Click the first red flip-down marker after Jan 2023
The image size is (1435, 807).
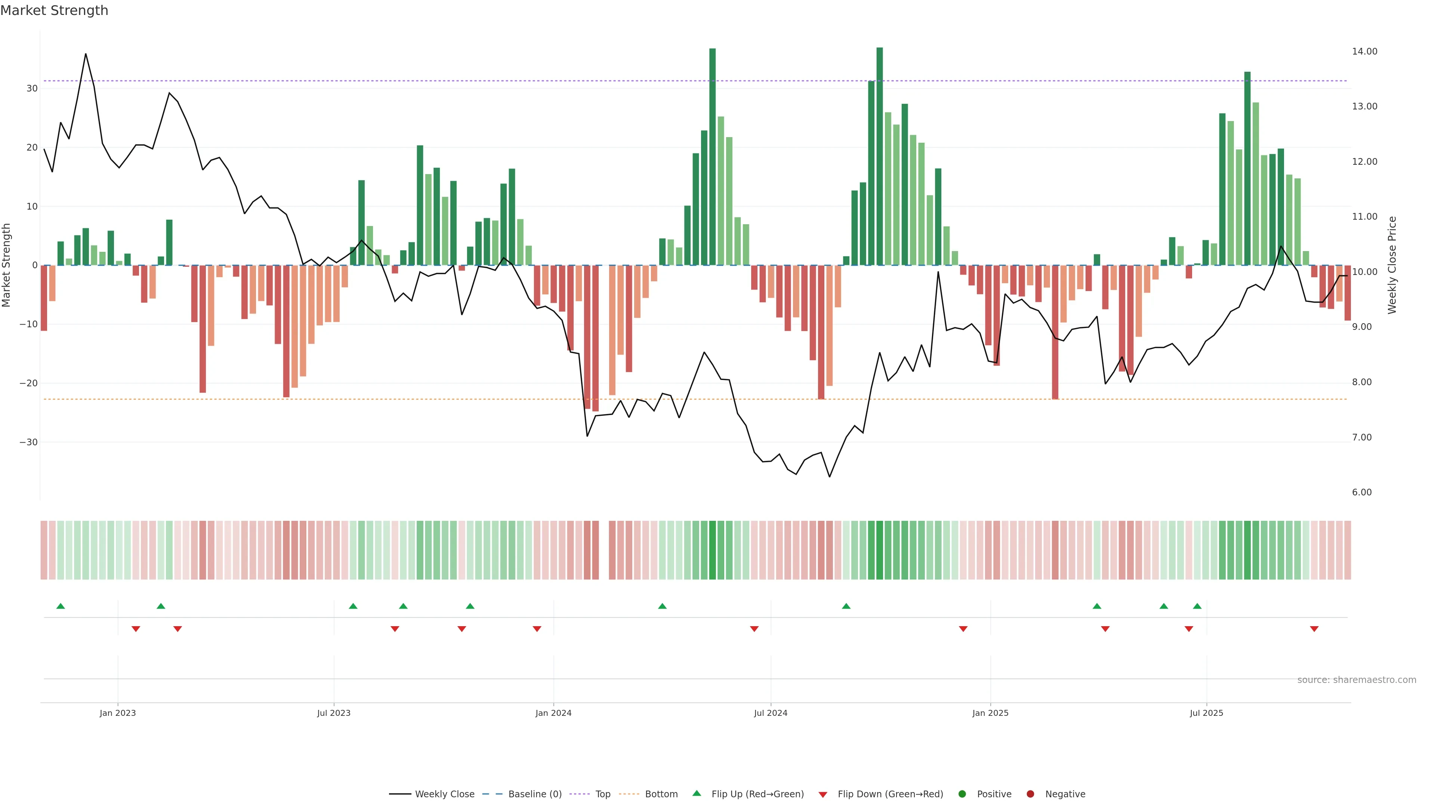tap(135, 629)
